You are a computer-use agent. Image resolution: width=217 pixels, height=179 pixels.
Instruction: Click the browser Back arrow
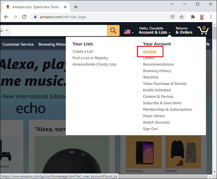(6, 17)
